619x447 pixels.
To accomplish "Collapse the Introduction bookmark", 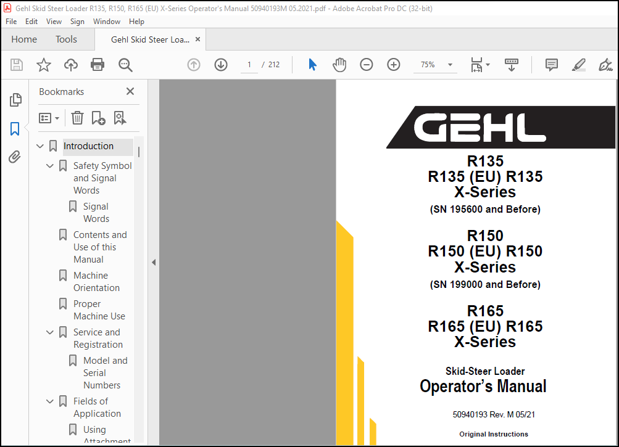I will click(40, 146).
